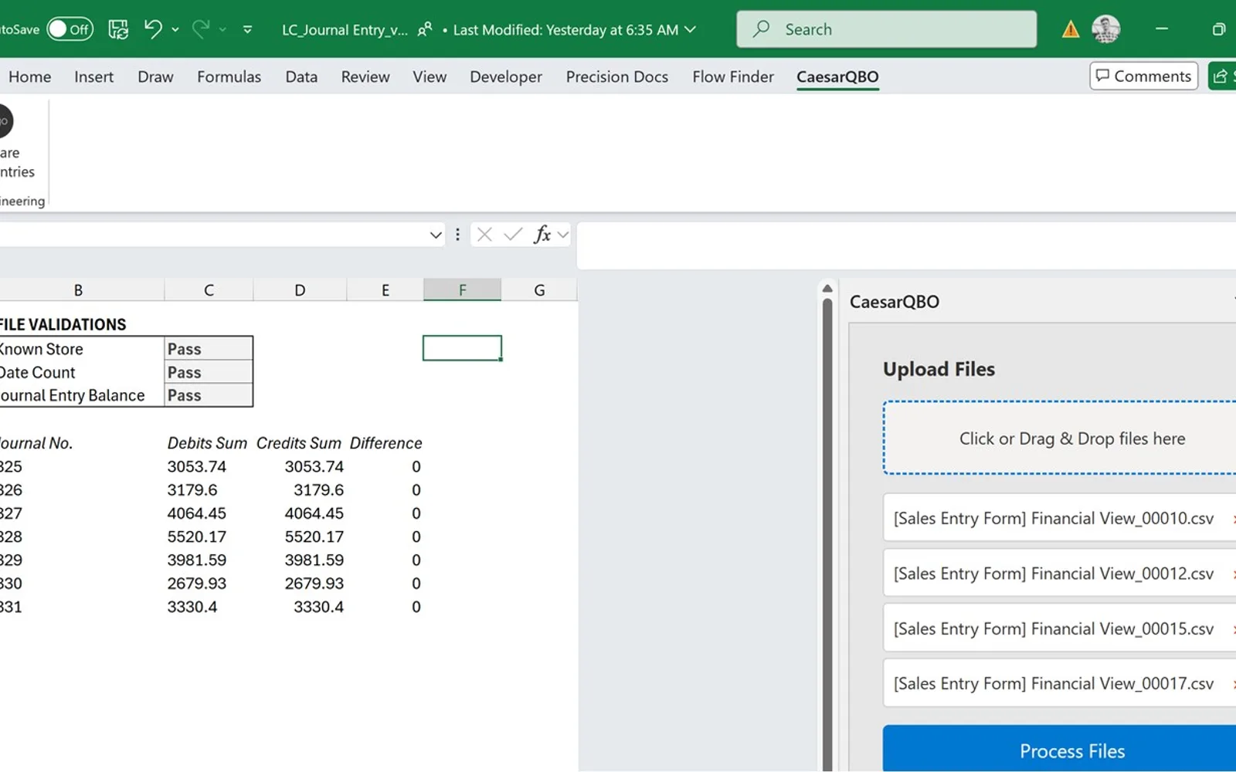Click the task pane scrollbar up arrow

pos(827,289)
